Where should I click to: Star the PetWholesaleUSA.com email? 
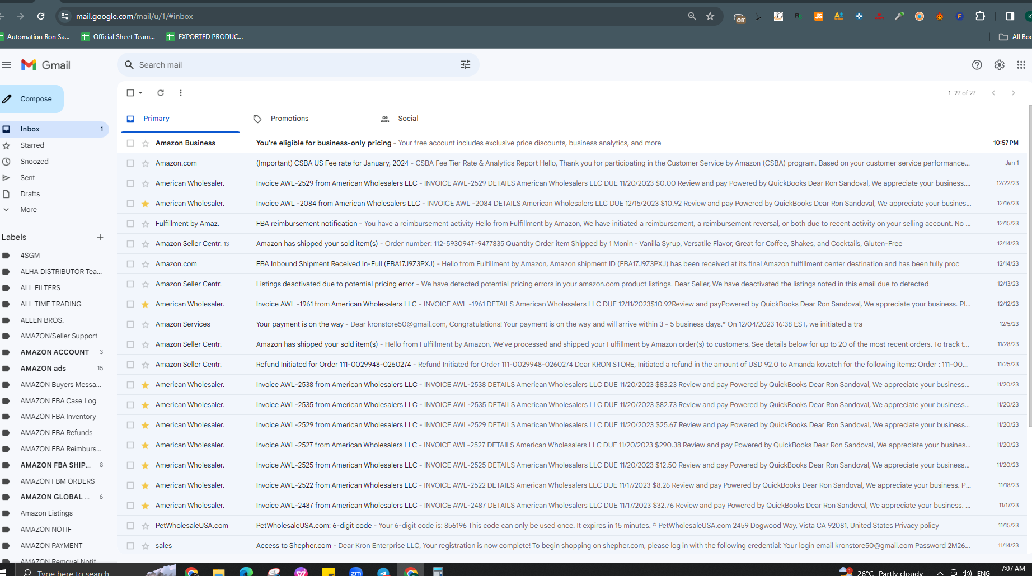click(146, 526)
